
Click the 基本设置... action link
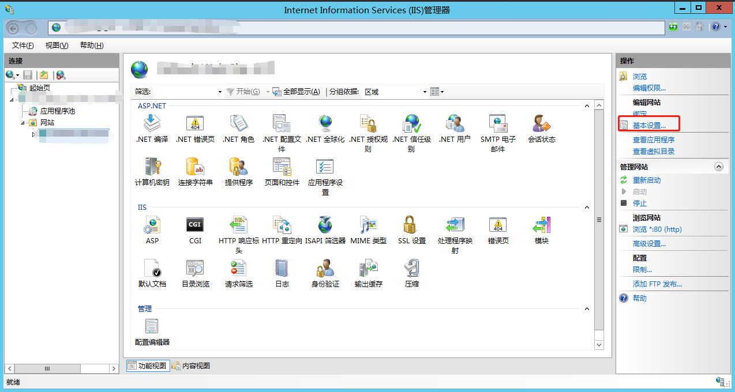649,125
